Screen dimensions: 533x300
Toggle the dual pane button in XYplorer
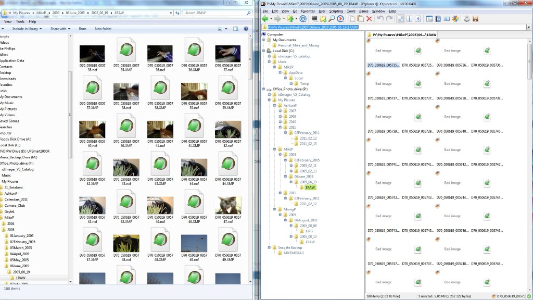click(409, 19)
